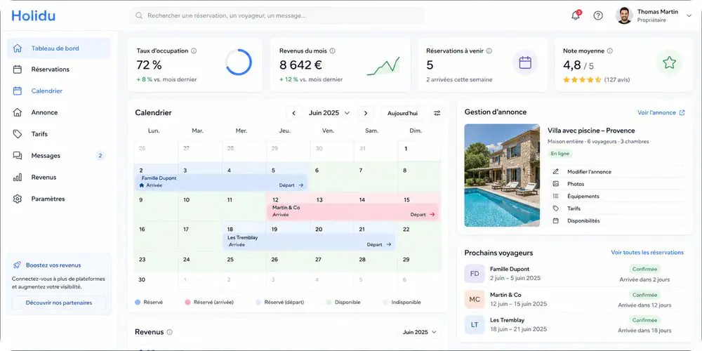Click the Holidu logo

click(x=34, y=15)
